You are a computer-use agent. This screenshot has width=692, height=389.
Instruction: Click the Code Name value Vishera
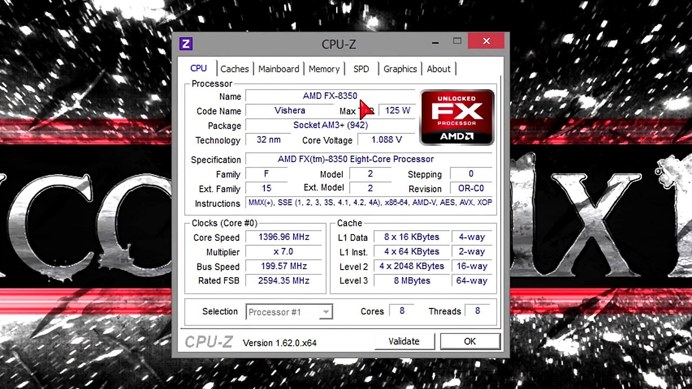pyautogui.click(x=290, y=110)
